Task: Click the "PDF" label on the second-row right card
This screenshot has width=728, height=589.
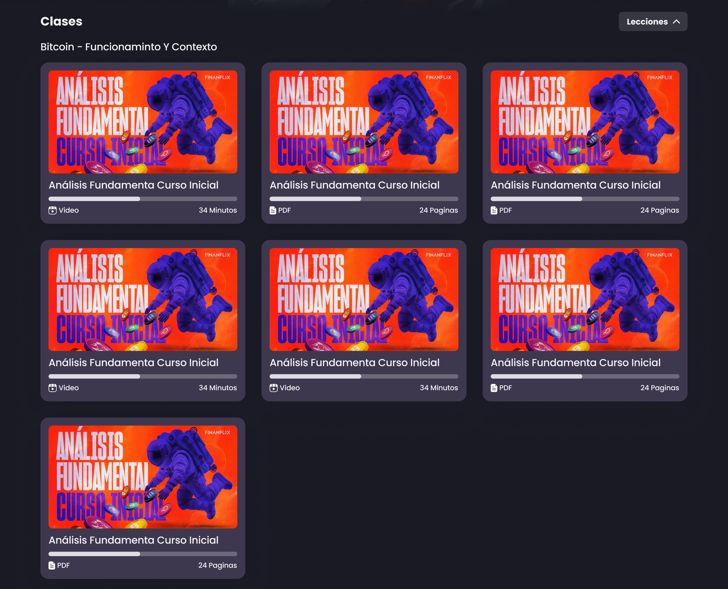Action: [506, 388]
